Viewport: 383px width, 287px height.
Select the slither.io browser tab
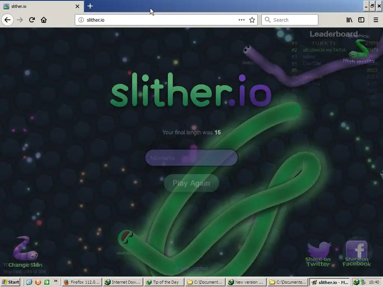pyautogui.click(x=42, y=6)
